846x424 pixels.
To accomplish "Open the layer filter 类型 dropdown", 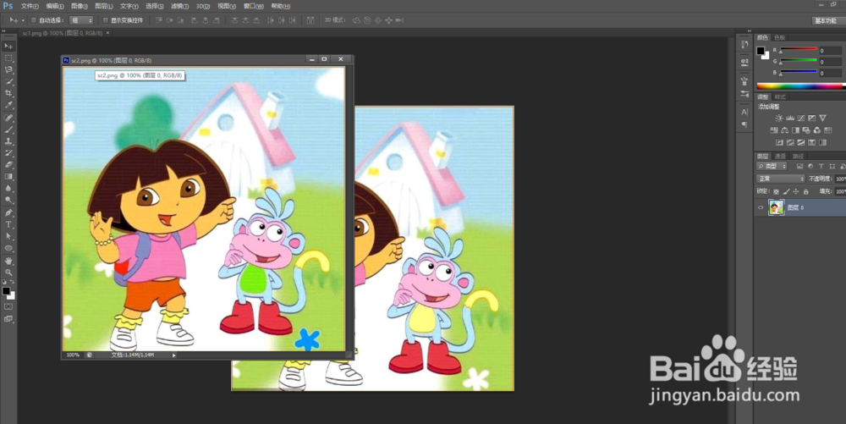I will point(772,166).
